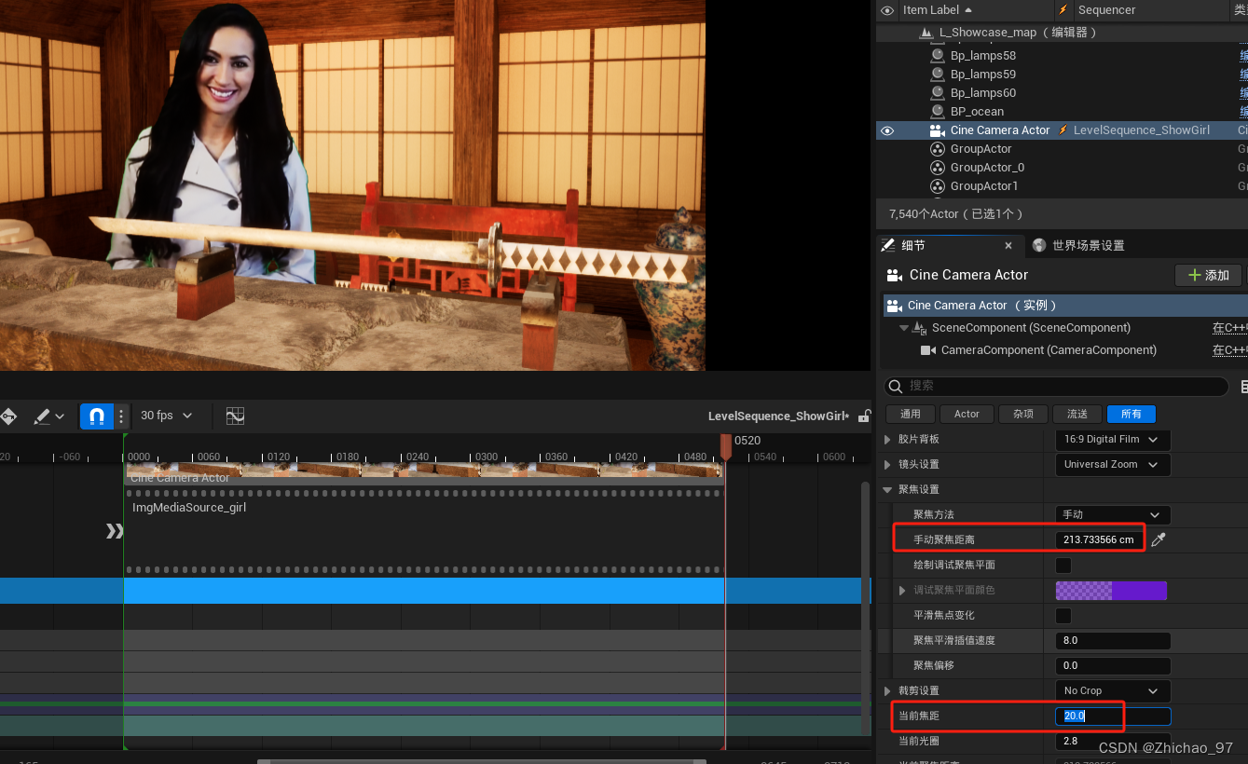Open the 聚焦方法 手动 dropdown
1248x764 pixels.
(x=1113, y=514)
